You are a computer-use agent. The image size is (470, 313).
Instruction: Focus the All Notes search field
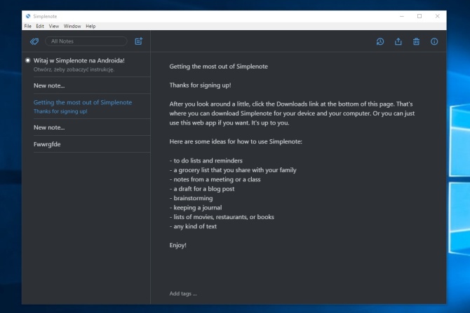[x=86, y=41]
